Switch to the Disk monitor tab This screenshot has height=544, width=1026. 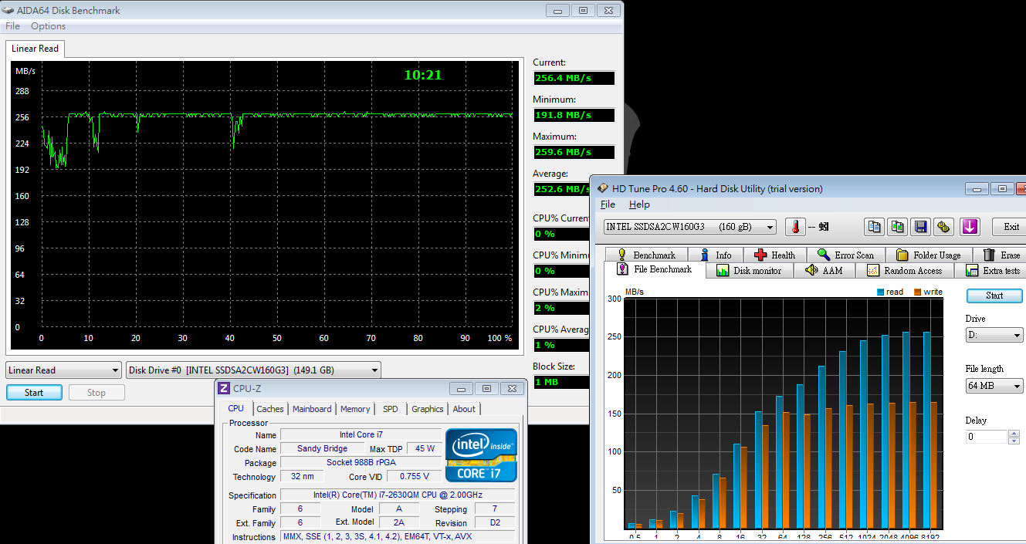[x=749, y=271]
